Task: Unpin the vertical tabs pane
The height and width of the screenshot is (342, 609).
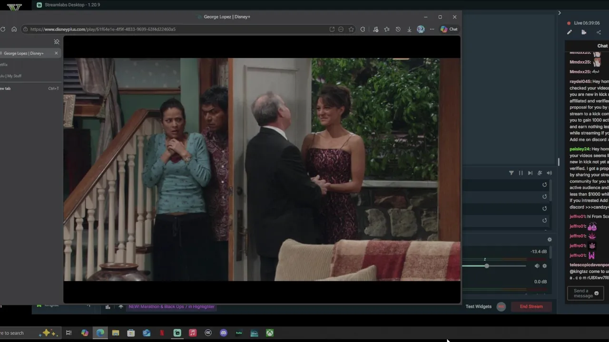Action: coord(57,42)
